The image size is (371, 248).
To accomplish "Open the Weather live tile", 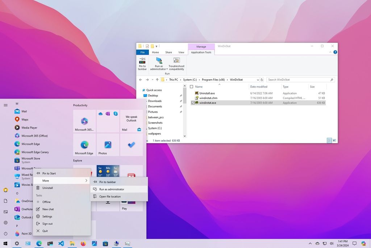I will click(x=108, y=171).
